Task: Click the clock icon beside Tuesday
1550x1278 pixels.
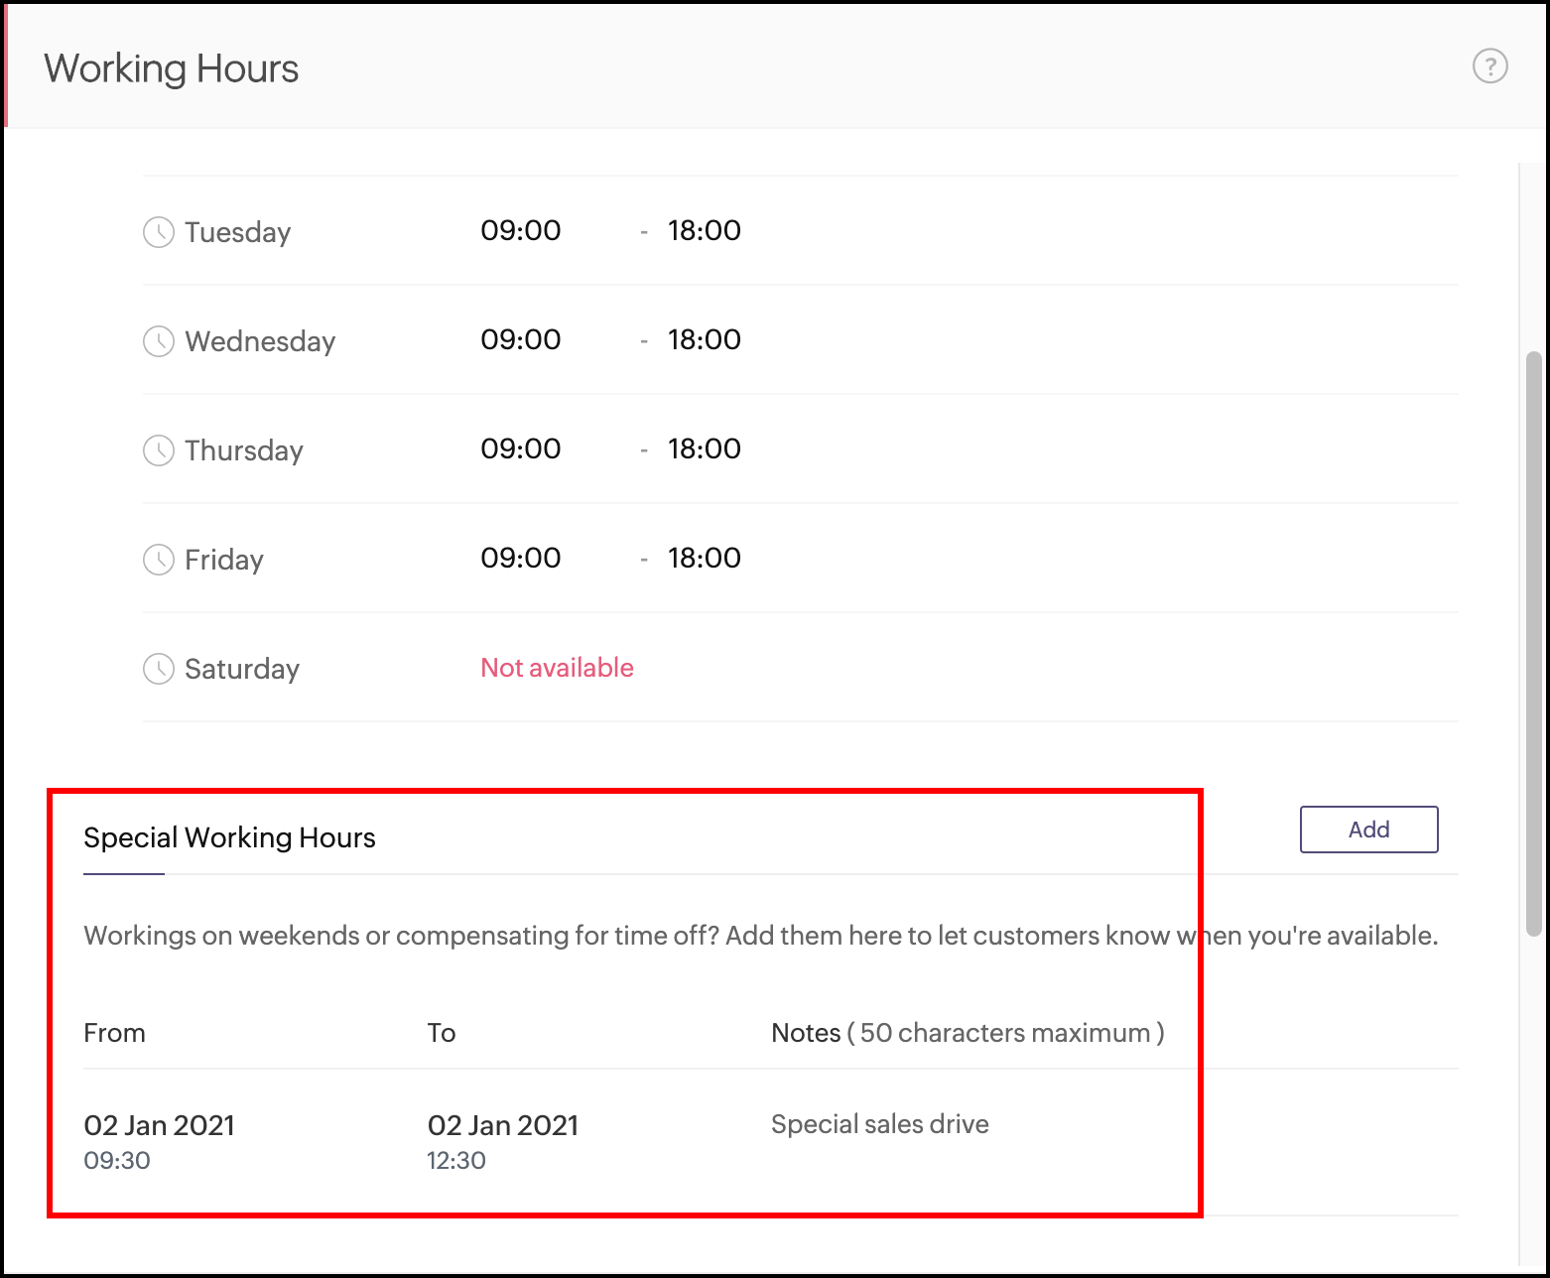Action: click(159, 232)
